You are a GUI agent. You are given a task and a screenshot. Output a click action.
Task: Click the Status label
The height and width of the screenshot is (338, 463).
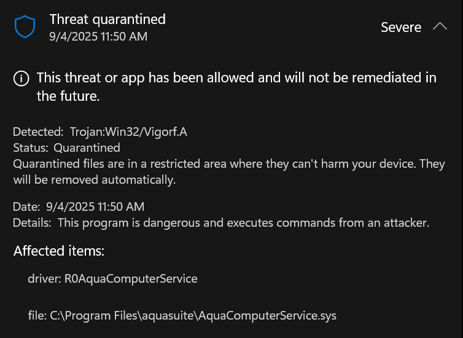(31, 147)
